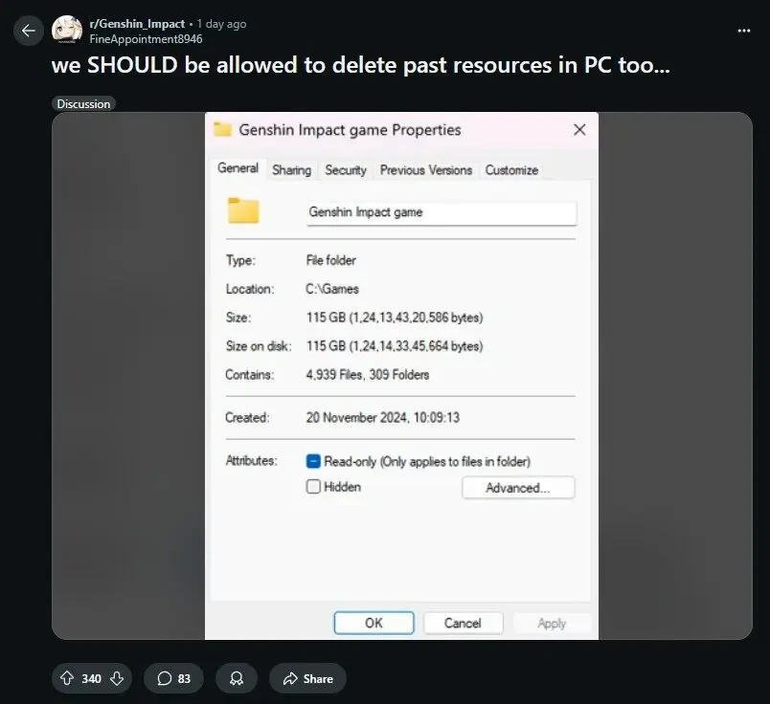Enable the Hidden attribute checkbox

point(313,487)
